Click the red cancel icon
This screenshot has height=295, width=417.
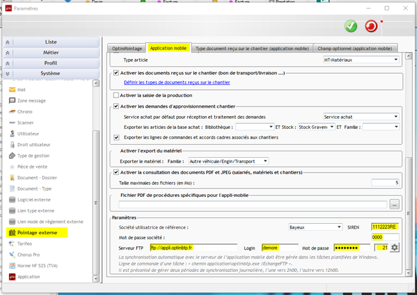371,26
